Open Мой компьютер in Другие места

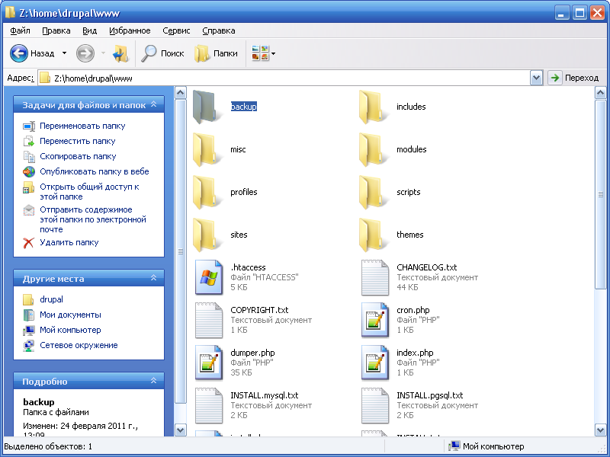click(x=70, y=330)
